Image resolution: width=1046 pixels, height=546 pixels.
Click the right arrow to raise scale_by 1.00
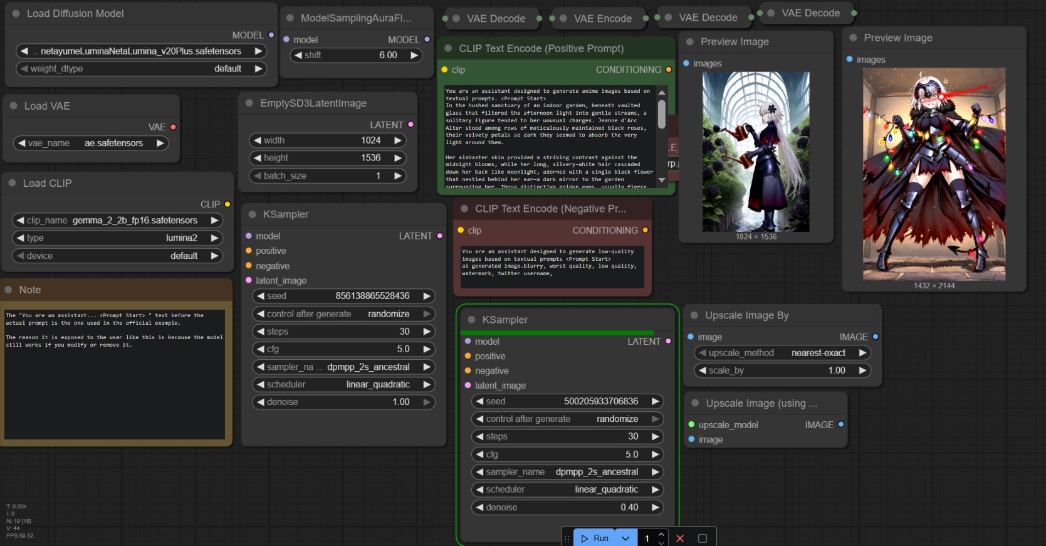862,370
